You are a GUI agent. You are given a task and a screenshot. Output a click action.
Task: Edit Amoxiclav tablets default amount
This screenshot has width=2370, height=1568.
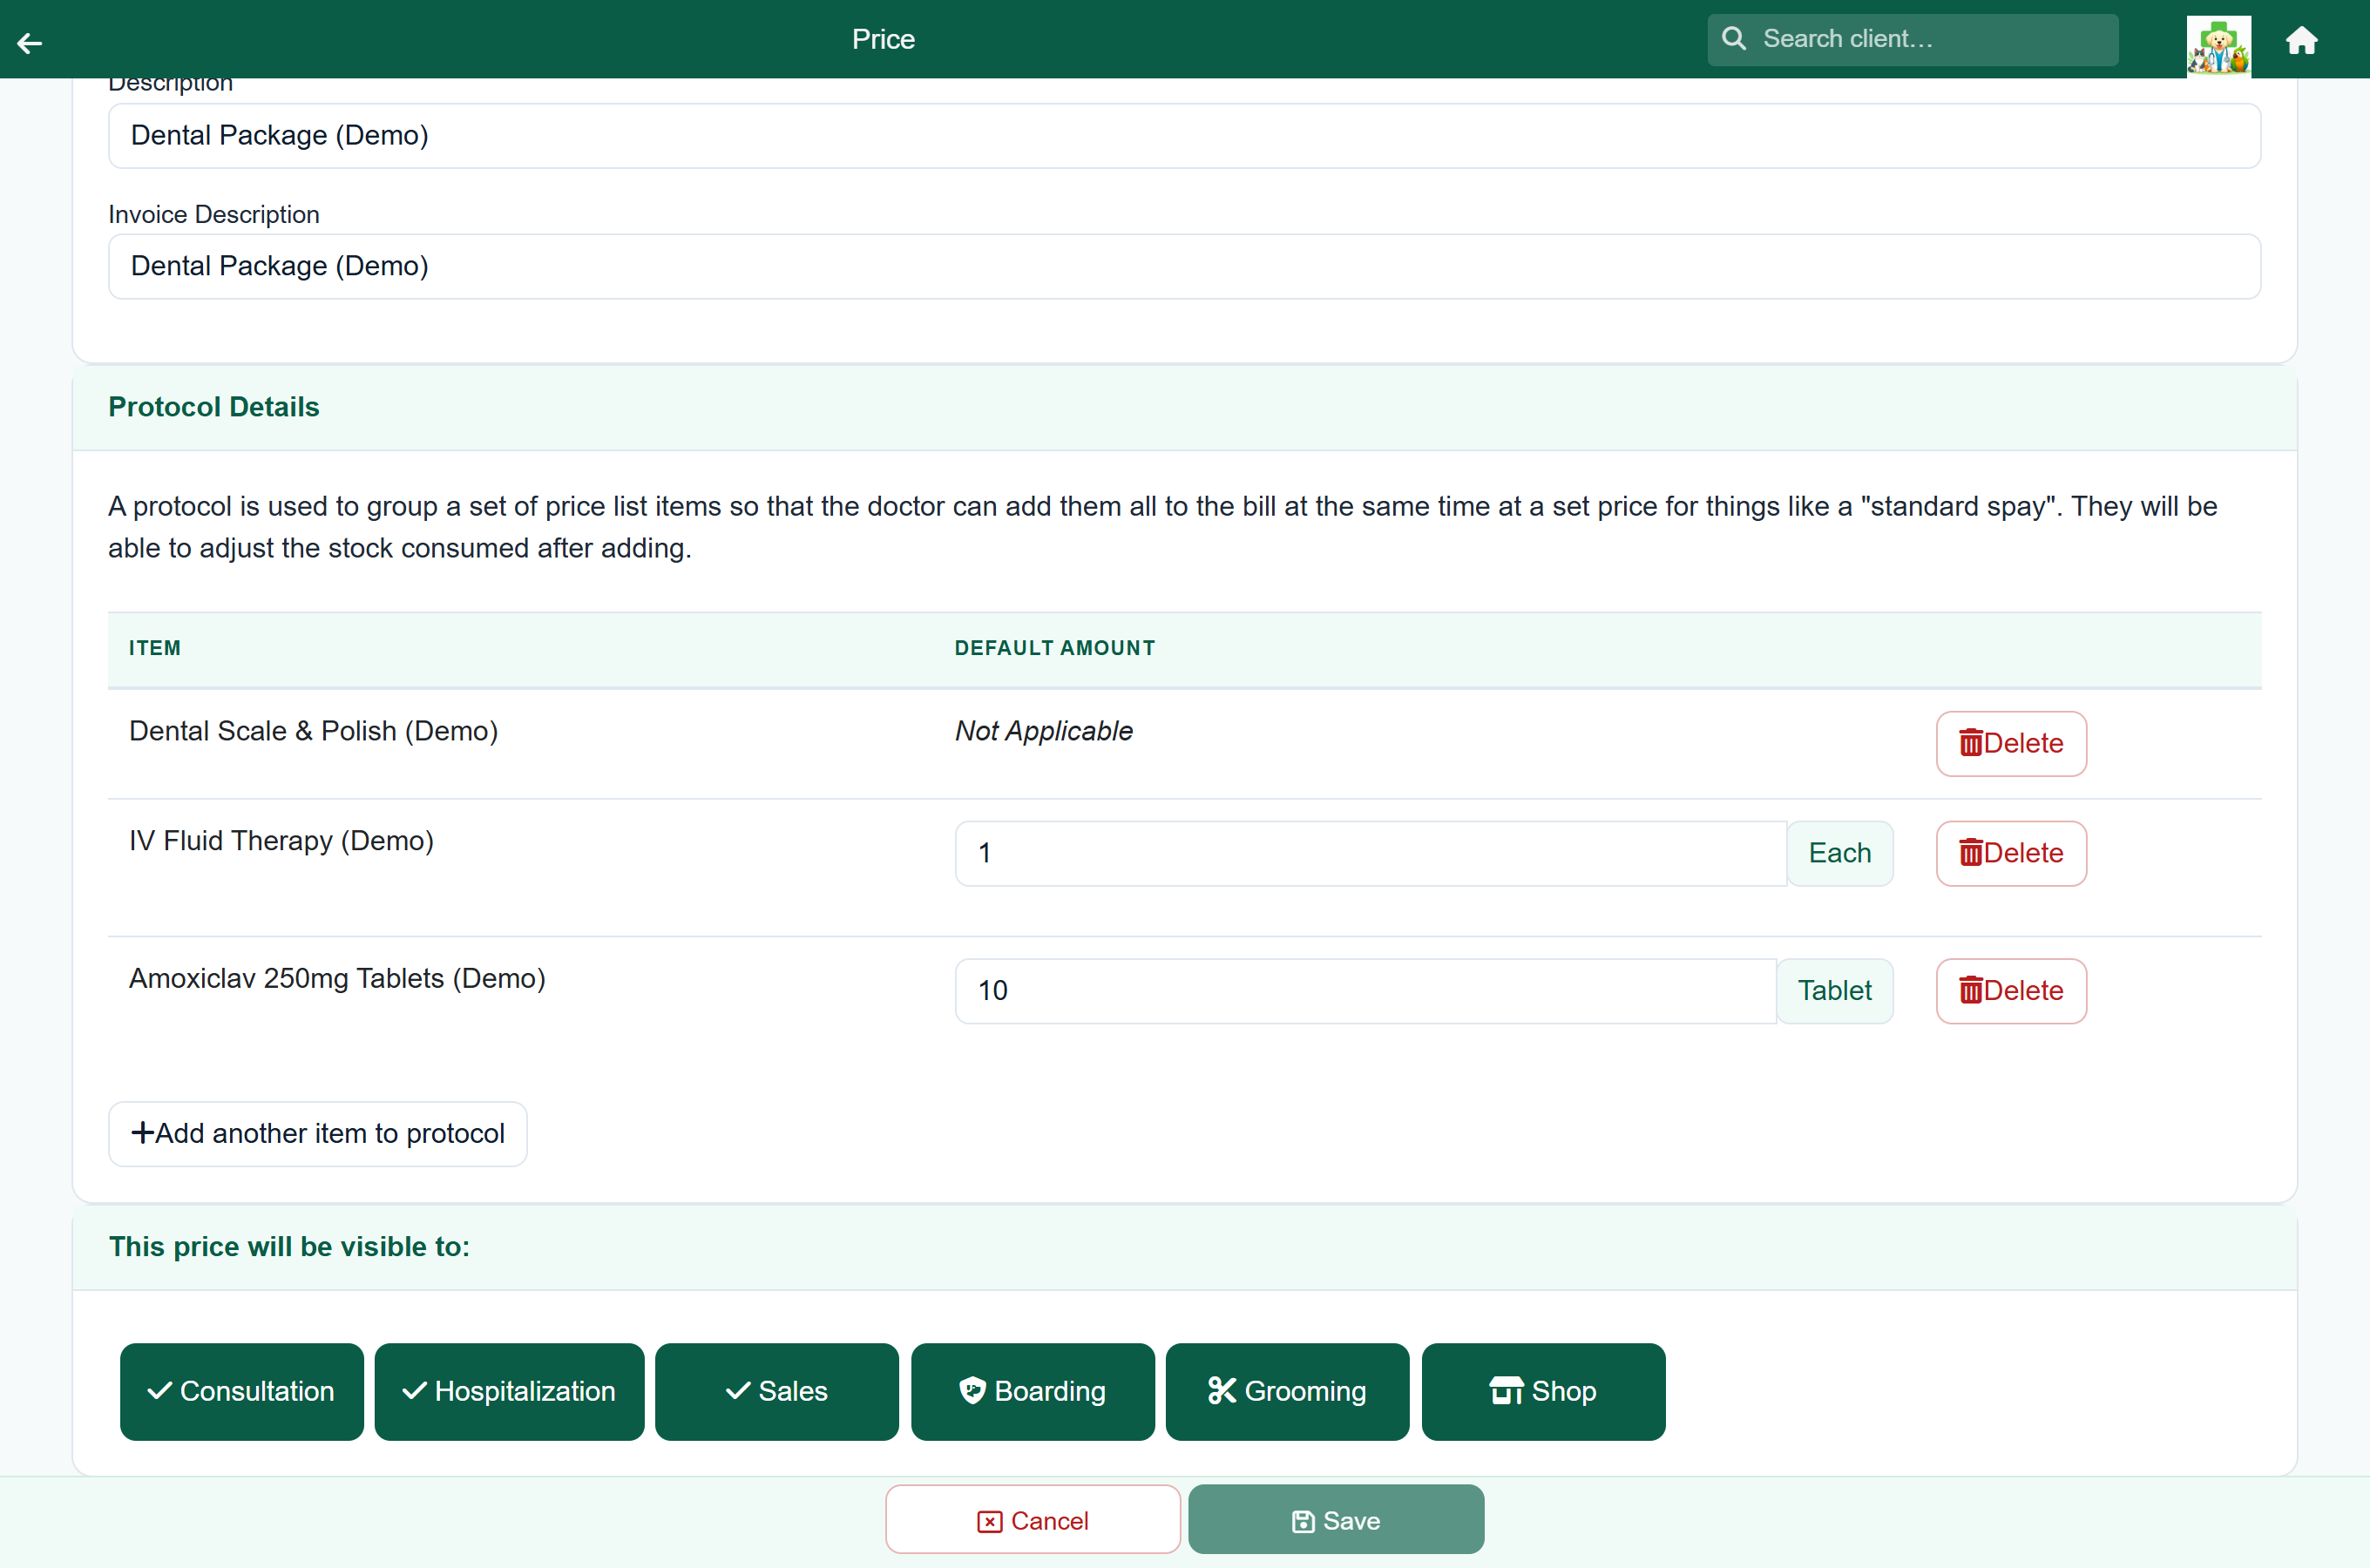pos(1365,991)
